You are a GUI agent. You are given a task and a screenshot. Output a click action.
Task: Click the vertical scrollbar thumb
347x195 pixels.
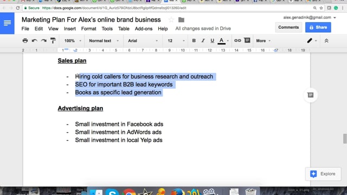345,139
